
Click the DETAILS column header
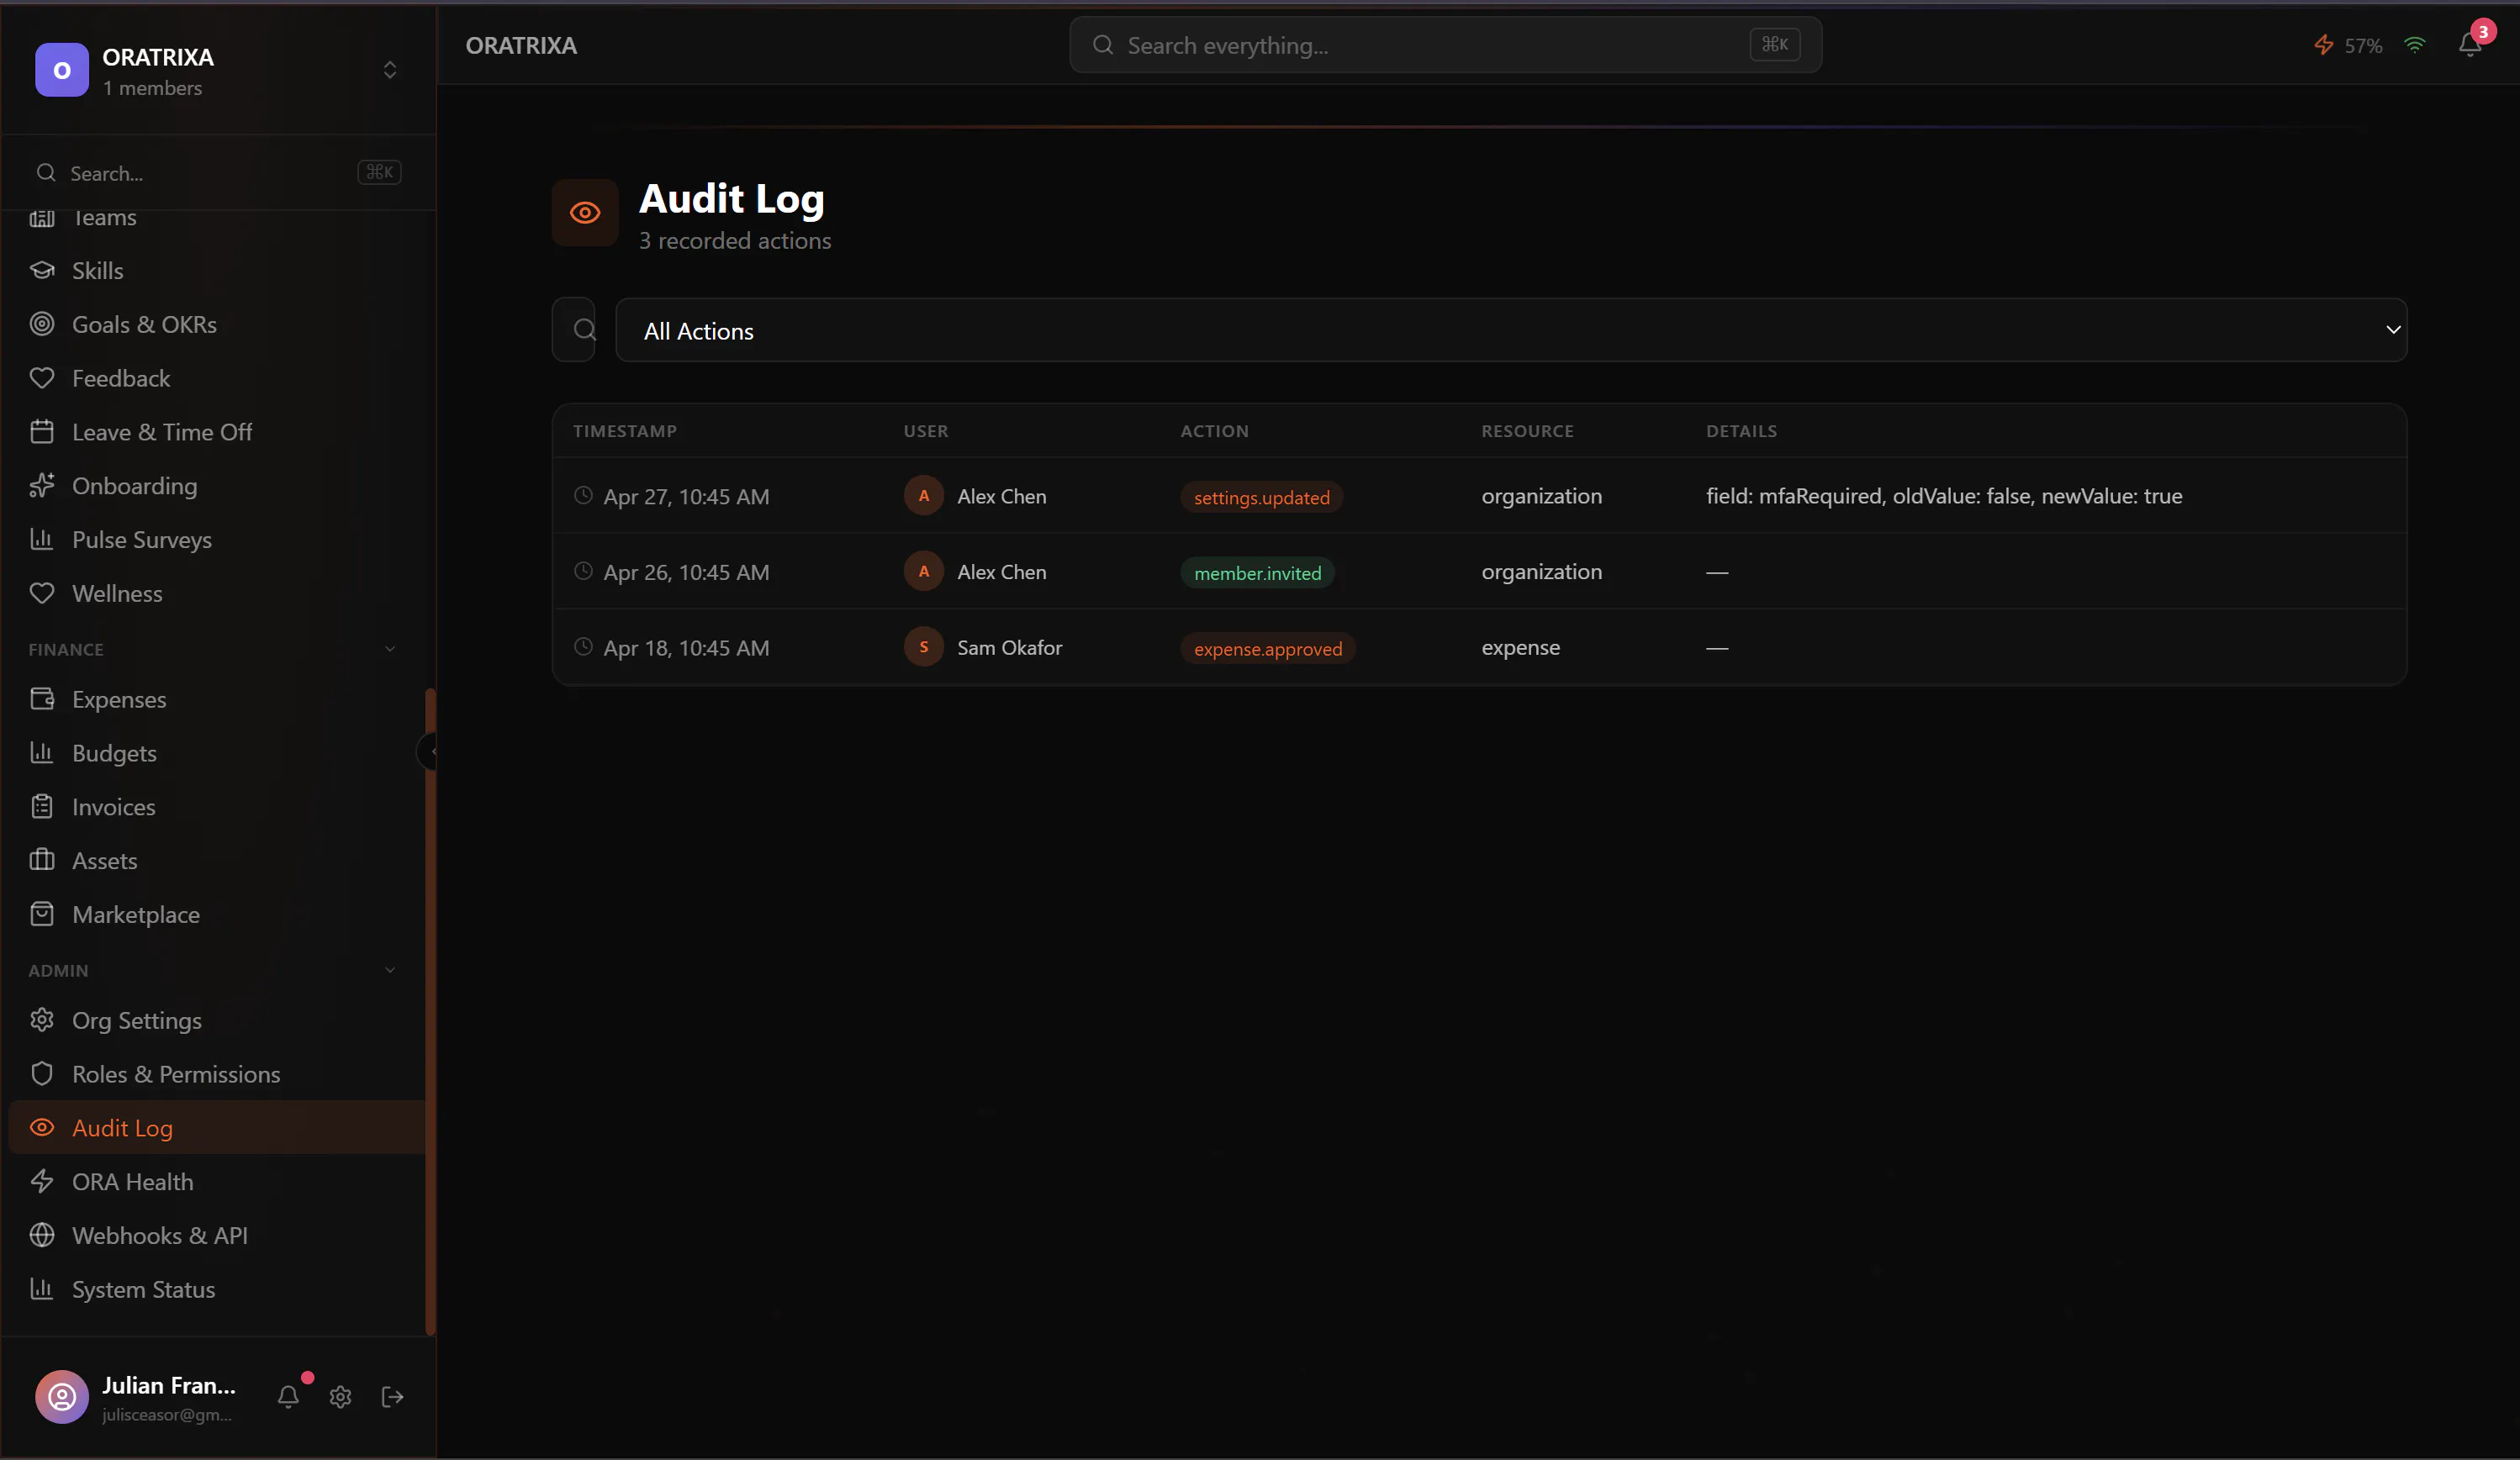point(1741,432)
